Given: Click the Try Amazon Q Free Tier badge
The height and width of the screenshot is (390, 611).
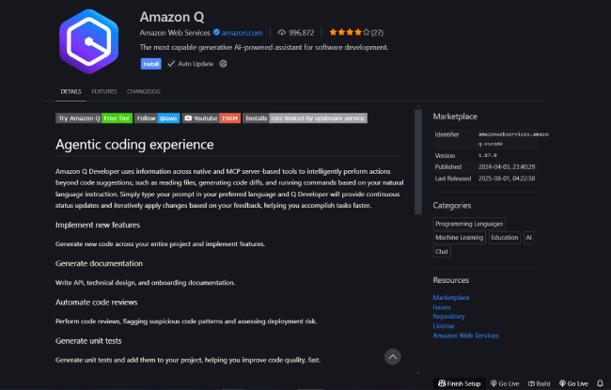Looking at the screenshot, I should pos(94,118).
